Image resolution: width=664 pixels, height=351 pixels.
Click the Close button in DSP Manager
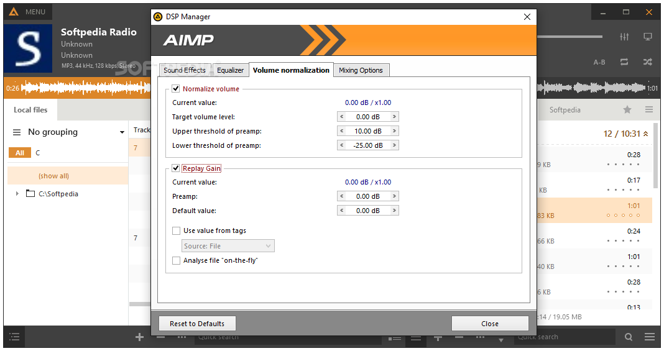pyautogui.click(x=490, y=324)
